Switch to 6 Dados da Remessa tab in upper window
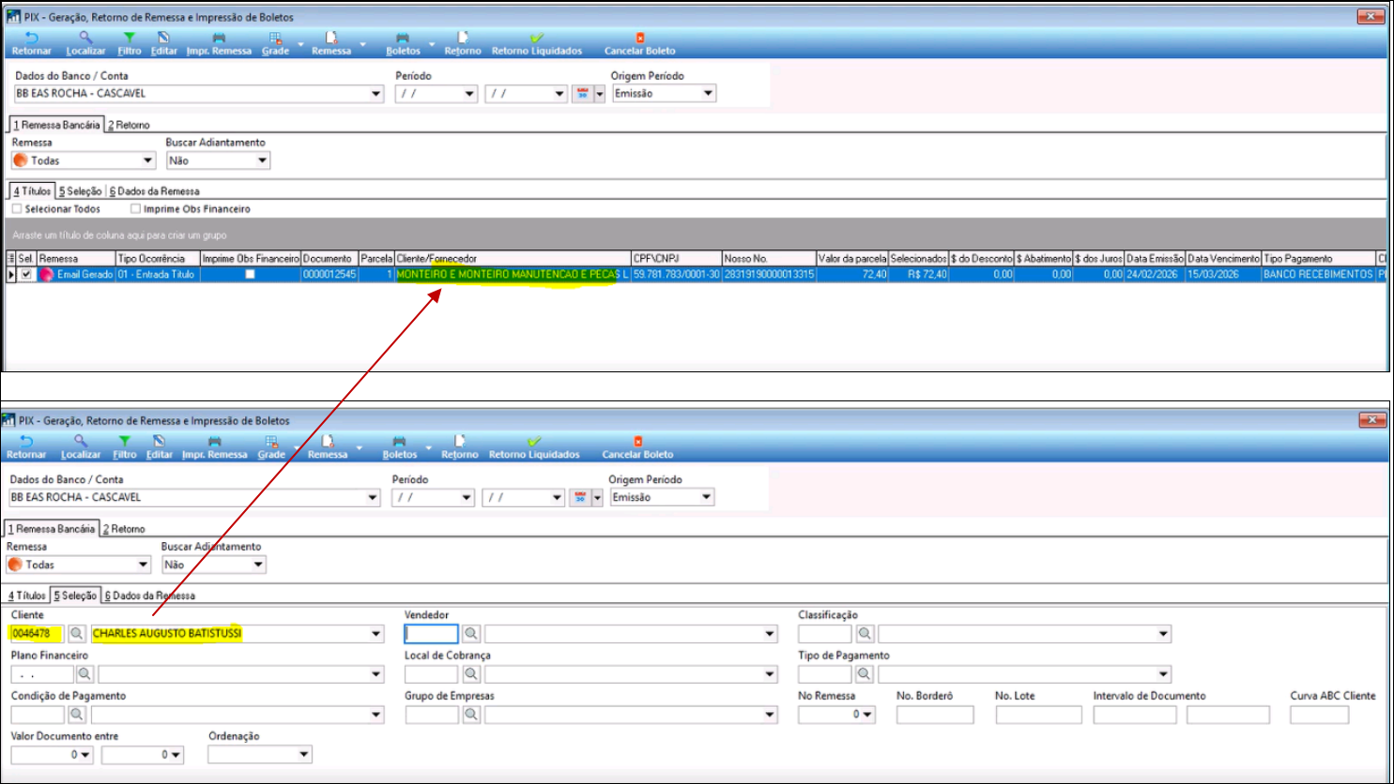1394x784 pixels. pos(155,191)
